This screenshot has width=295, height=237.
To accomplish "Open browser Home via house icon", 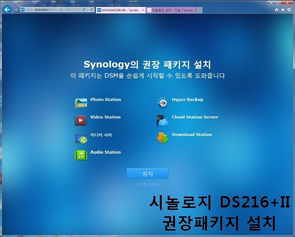I will pos(276,10).
